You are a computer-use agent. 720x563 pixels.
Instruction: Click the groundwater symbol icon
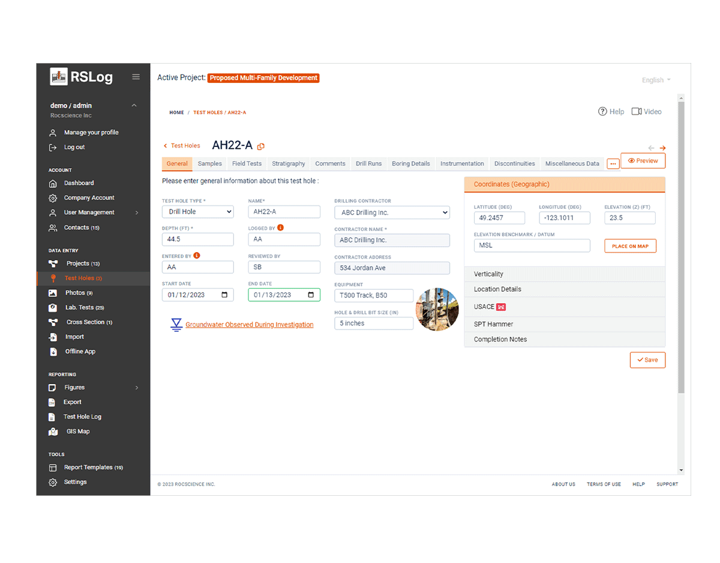pyautogui.click(x=176, y=325)
